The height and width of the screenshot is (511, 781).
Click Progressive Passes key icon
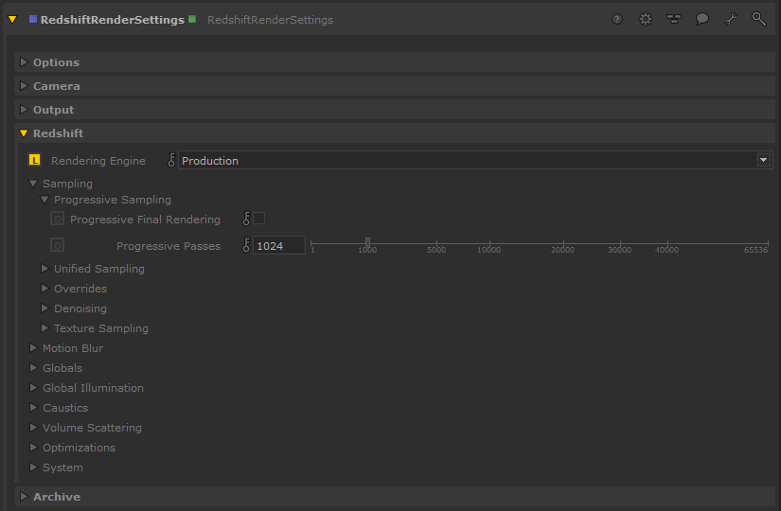pos(246,245)
